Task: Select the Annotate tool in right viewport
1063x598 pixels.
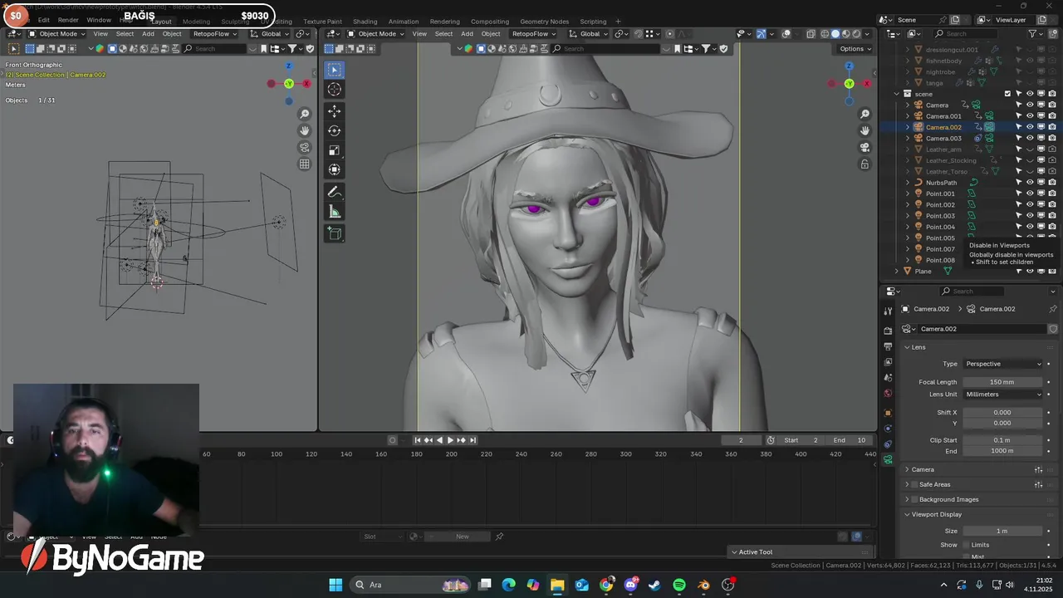Action: (x=335, y=192)
